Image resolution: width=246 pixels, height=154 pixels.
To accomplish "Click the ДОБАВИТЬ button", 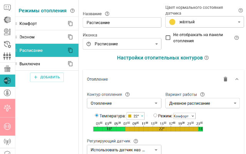I will coord(47,77).
